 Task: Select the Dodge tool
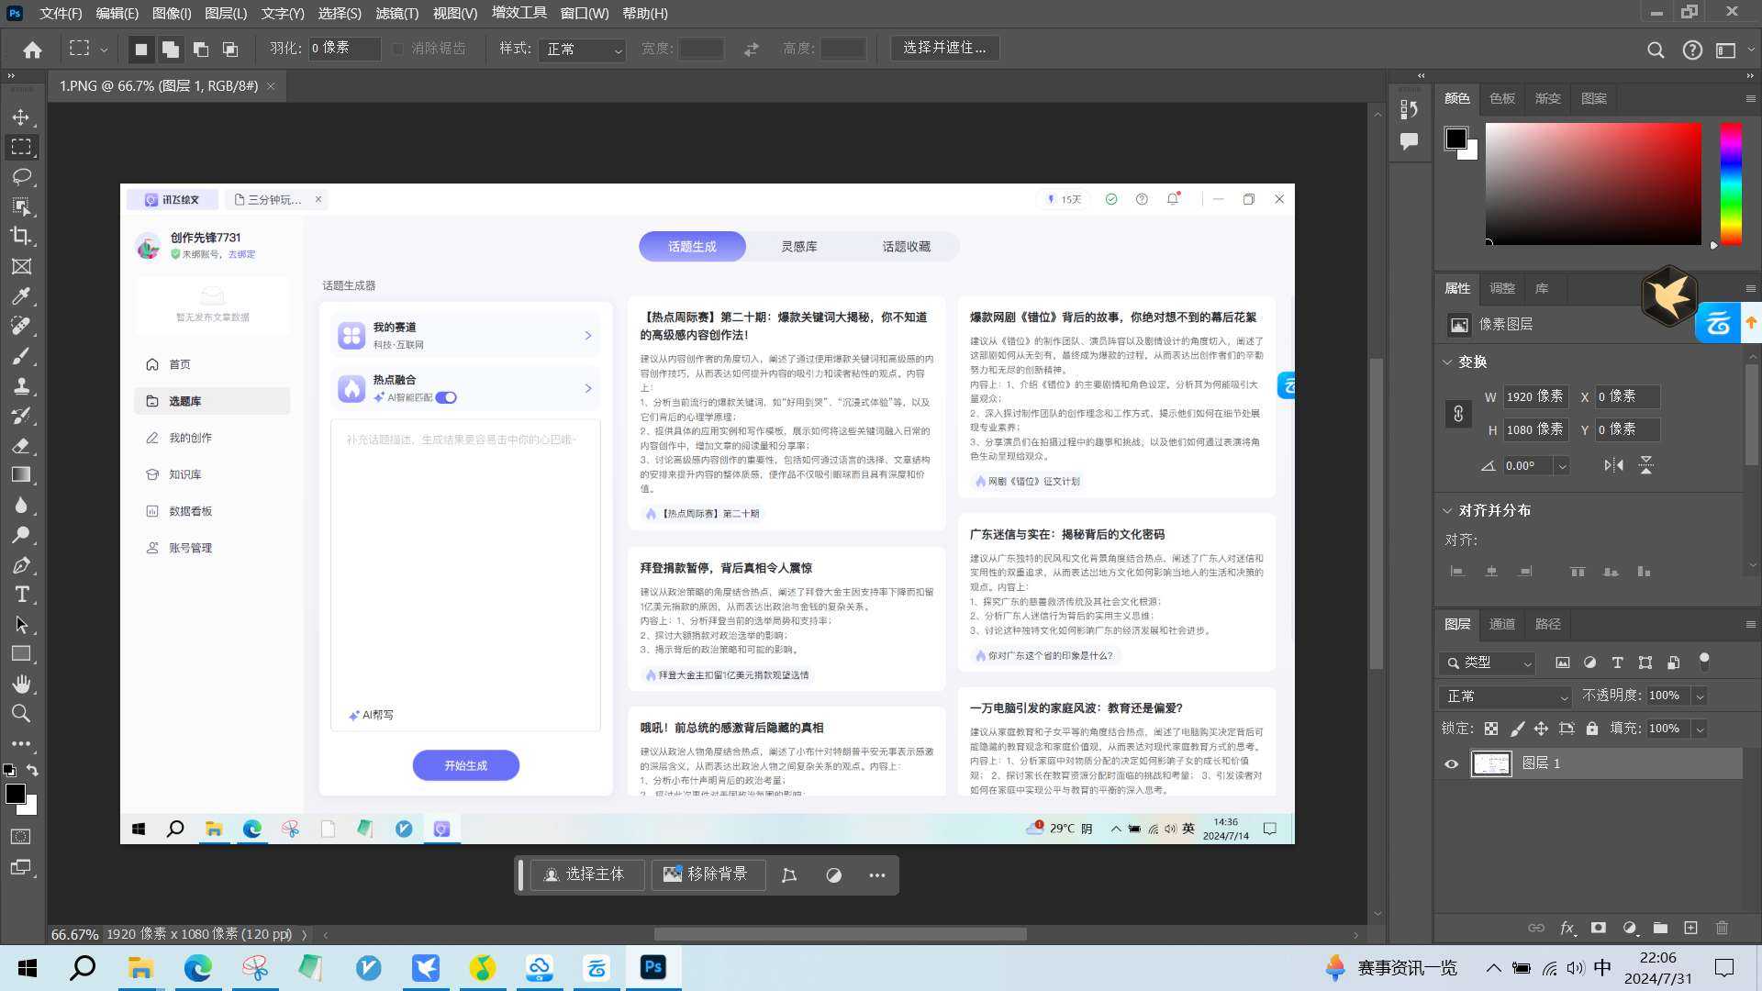(21, 535)
